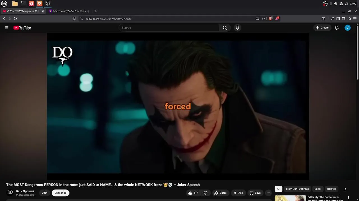The height and width of the screenshot is (201, 359).
Task: Show more filter chips with arrow
Action: tap(345, 189)
